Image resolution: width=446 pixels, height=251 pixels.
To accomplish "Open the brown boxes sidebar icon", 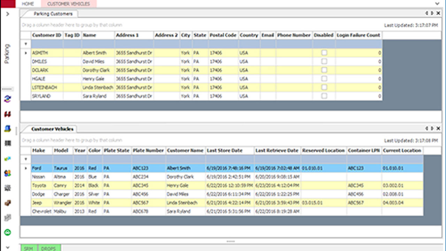I will point(7,203).
